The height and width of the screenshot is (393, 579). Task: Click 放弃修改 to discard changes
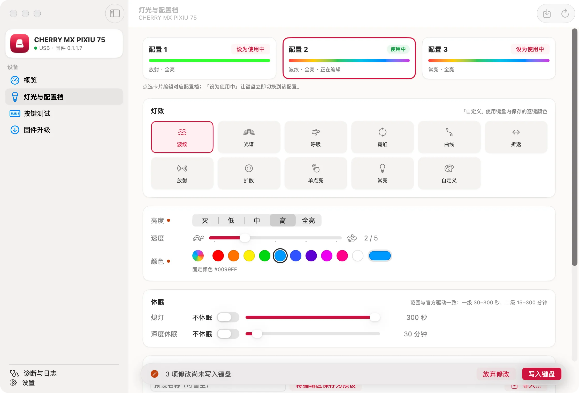(x=496, y=374)
